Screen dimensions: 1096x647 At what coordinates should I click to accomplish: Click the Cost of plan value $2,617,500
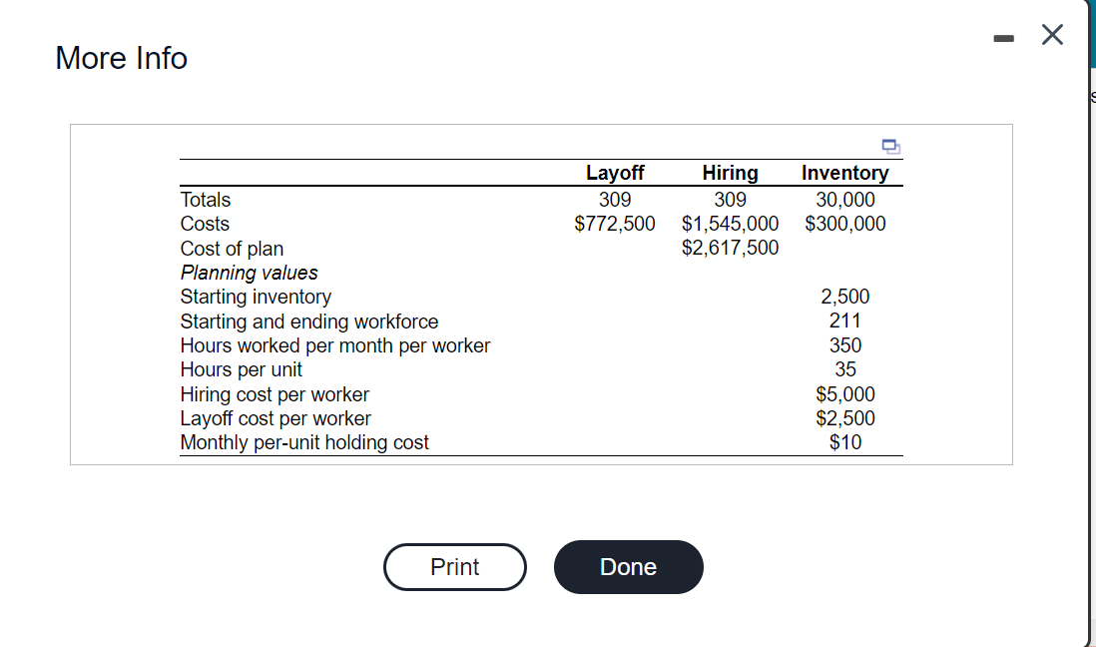pos(730,247)
